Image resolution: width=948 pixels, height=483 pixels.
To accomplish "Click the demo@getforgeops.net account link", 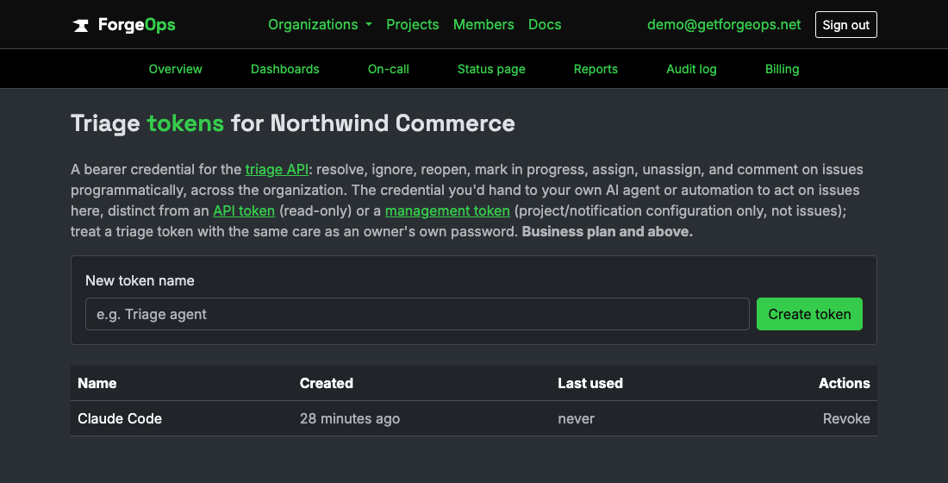I will (724, 25).
